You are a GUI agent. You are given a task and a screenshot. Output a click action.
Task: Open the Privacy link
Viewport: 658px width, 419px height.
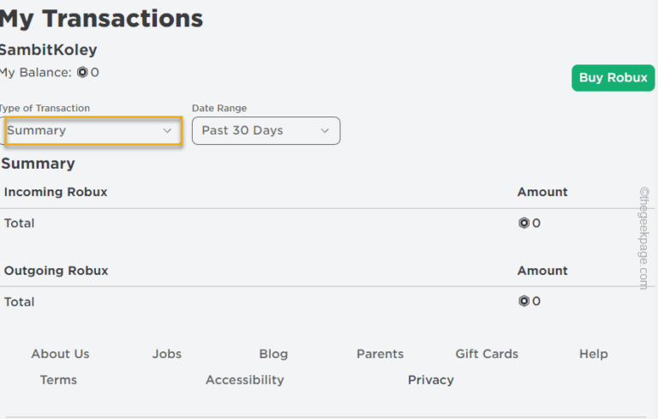point(431,380)
